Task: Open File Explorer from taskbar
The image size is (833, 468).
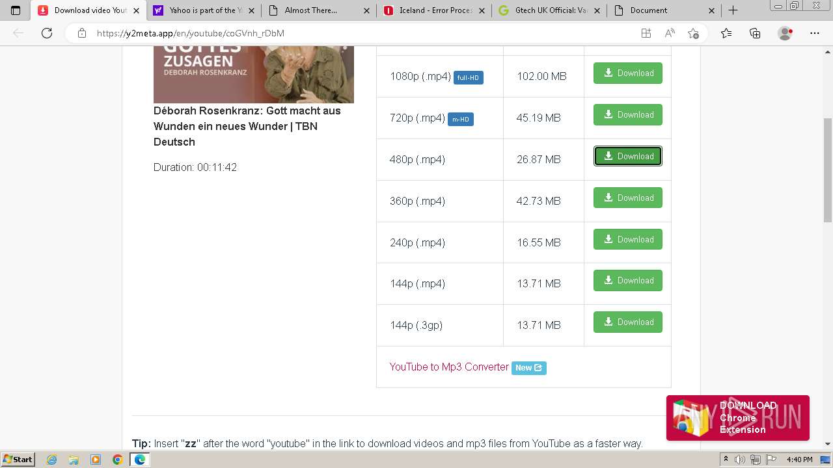Action: [74, 460]
